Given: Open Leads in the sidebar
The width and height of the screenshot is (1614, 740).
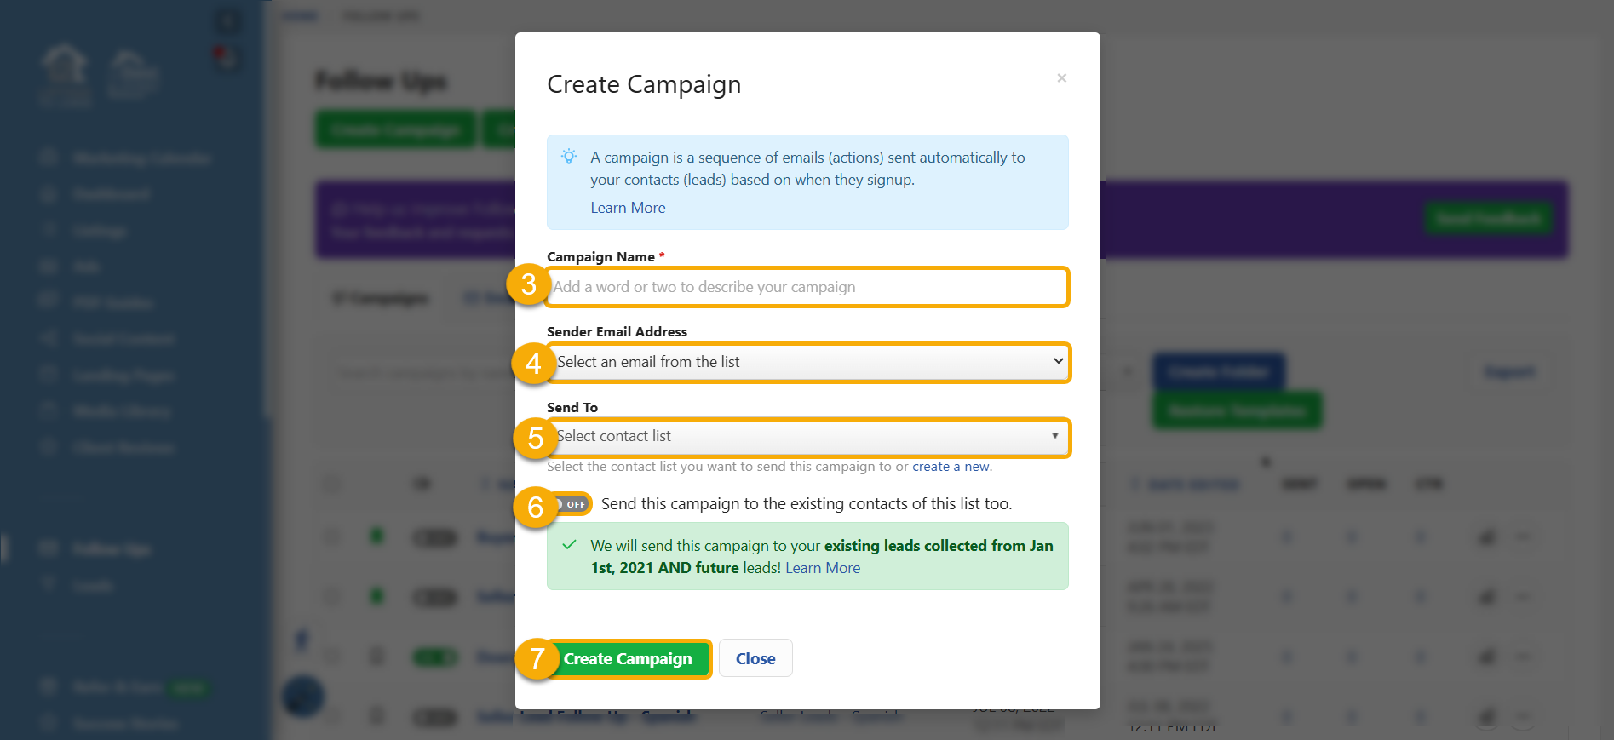Looking at the screenshot, I should [x=94, y=585].
